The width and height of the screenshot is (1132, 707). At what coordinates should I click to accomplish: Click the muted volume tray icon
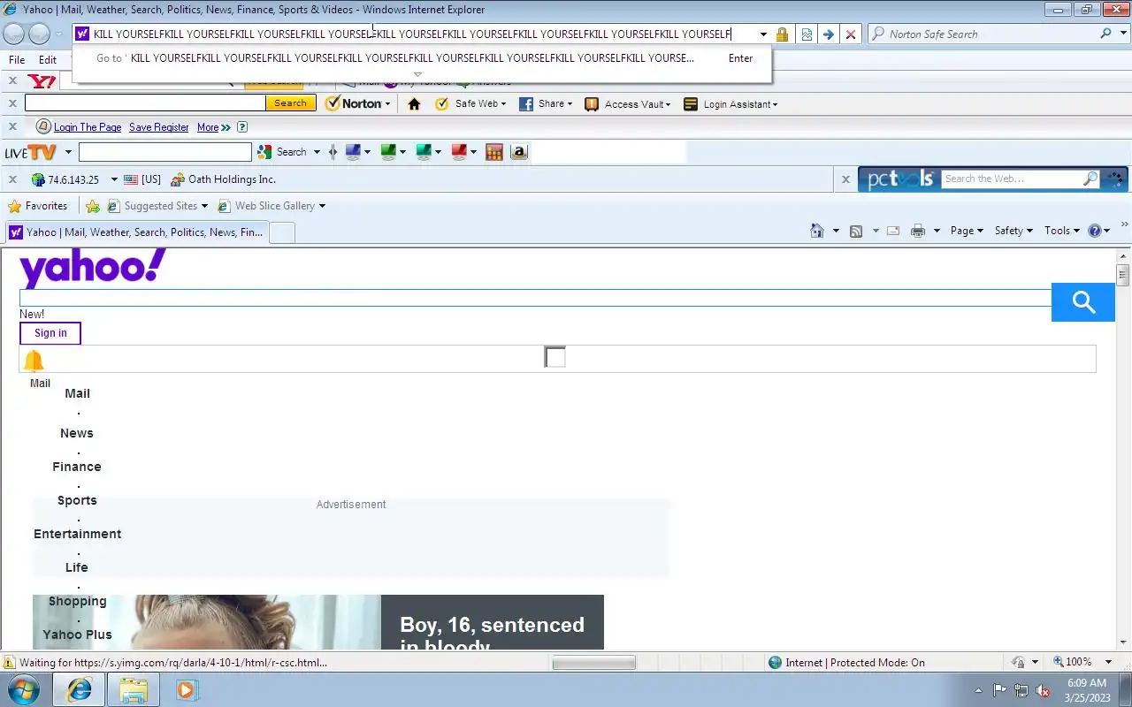pyautogui.click(x=1043, y=690)
